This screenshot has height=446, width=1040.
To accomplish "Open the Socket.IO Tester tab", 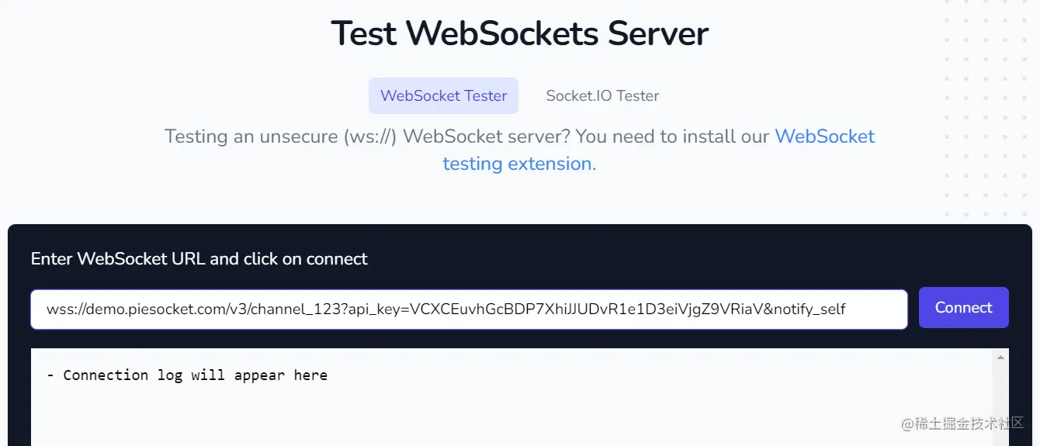I will (602, 96).
